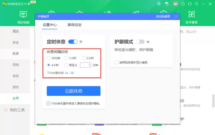Viewport: 215px width, 135px height.
Task: Open the skin (shirt) icon
Action: coord(190,4)
